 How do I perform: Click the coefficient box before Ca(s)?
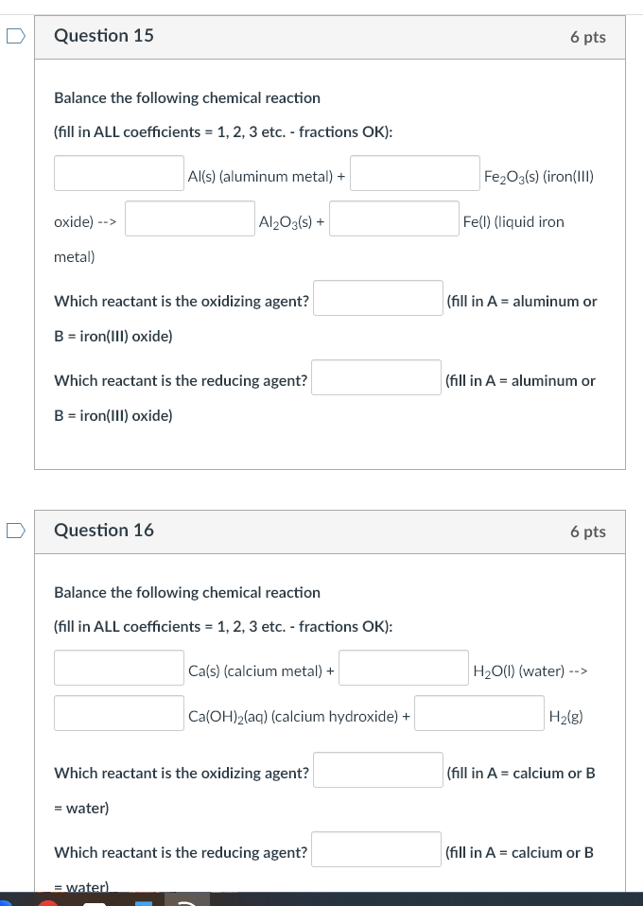pyautogui.click(x=118, y=667)
